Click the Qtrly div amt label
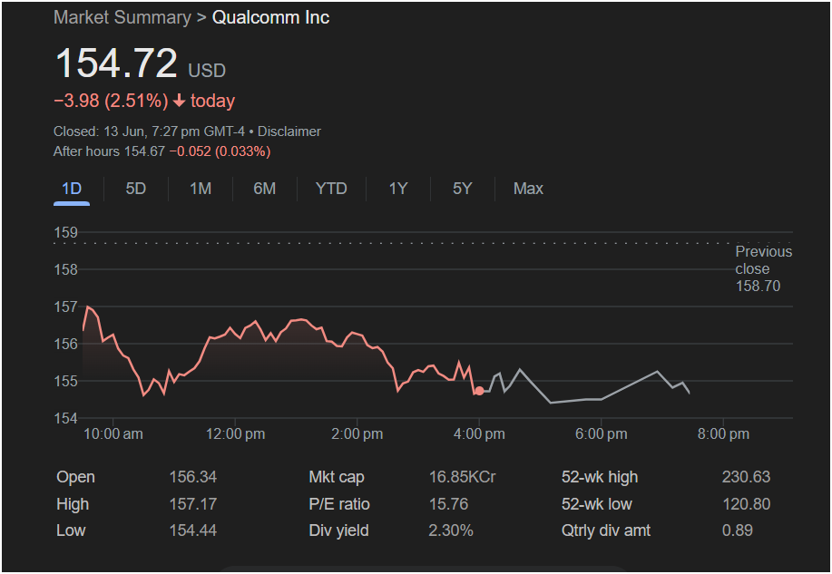 pos(606,530)
